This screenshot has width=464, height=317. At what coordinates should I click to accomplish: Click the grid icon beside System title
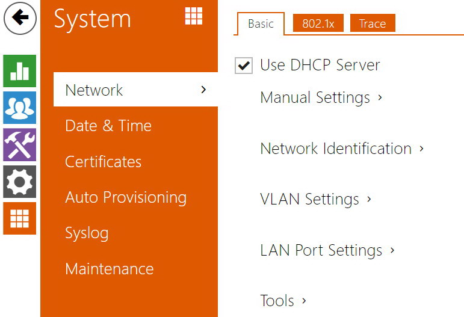pos(194,16)
